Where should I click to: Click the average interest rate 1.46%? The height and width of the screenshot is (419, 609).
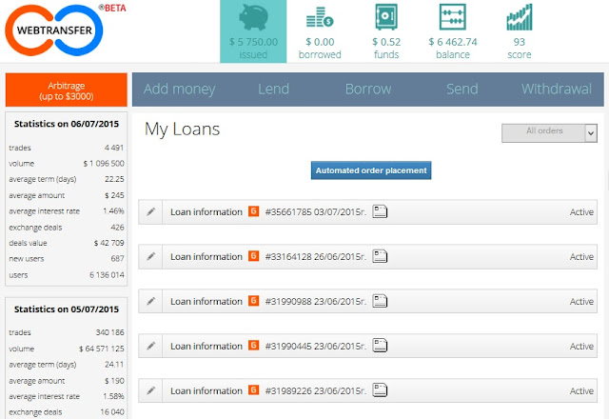tap(113, 211)
